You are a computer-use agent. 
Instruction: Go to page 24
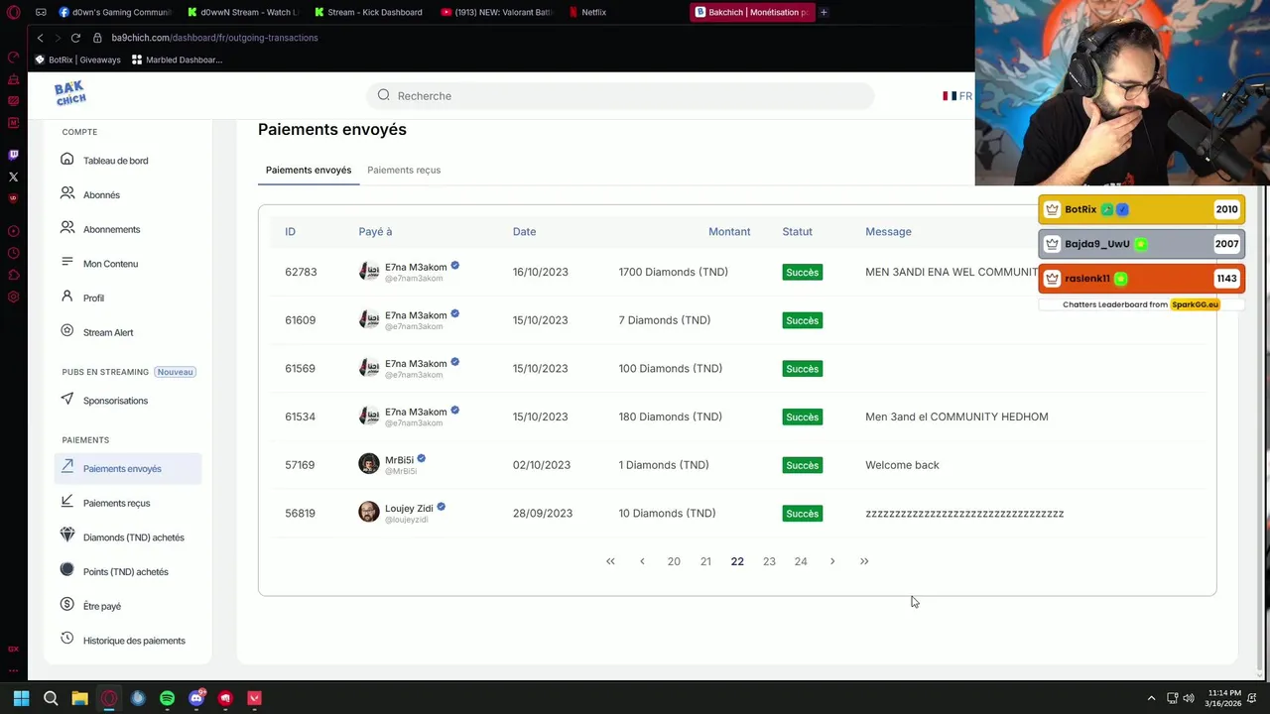tap(801, 561)
